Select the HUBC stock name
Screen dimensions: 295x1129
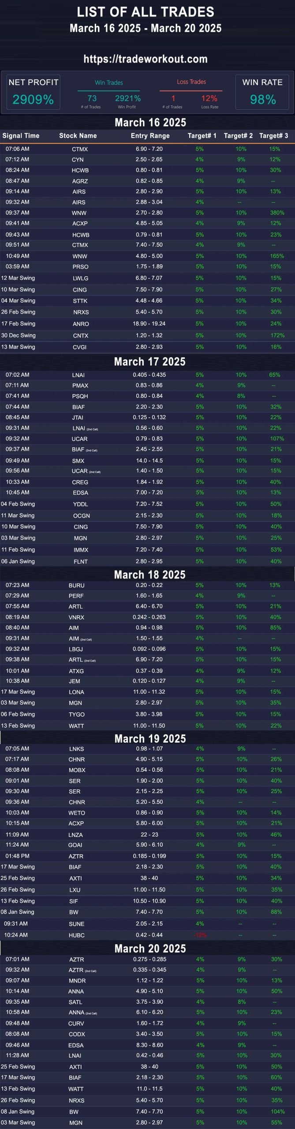click(x=77, y=935)
